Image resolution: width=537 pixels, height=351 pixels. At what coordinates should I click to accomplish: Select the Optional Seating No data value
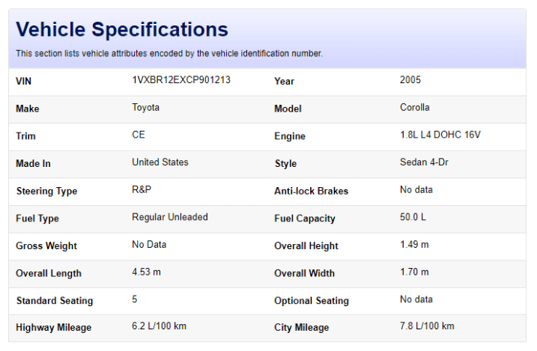point(416,299)
